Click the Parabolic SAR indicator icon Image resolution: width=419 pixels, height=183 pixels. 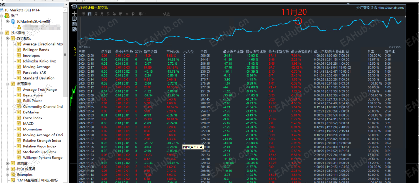coord(19,73)
